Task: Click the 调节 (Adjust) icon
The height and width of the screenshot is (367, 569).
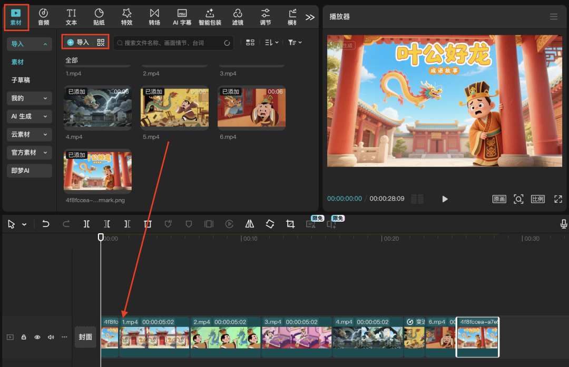Action: [265, 16]
